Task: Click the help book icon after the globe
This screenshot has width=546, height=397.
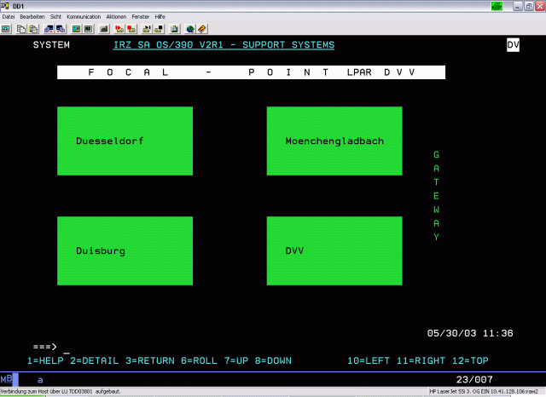Action: (x=201, y=28)
